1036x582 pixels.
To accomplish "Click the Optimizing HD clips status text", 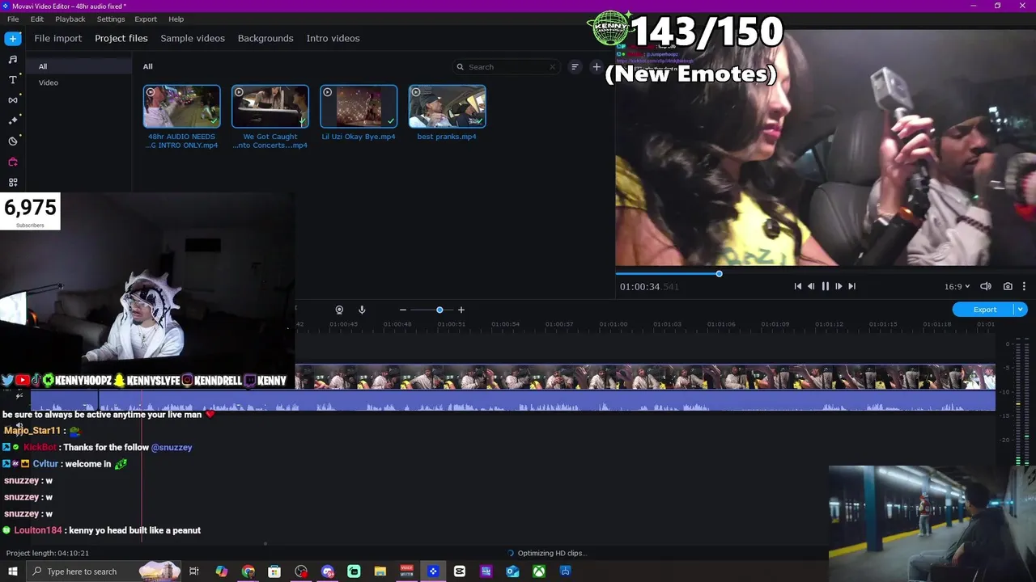I will click(x=552, y=553).
